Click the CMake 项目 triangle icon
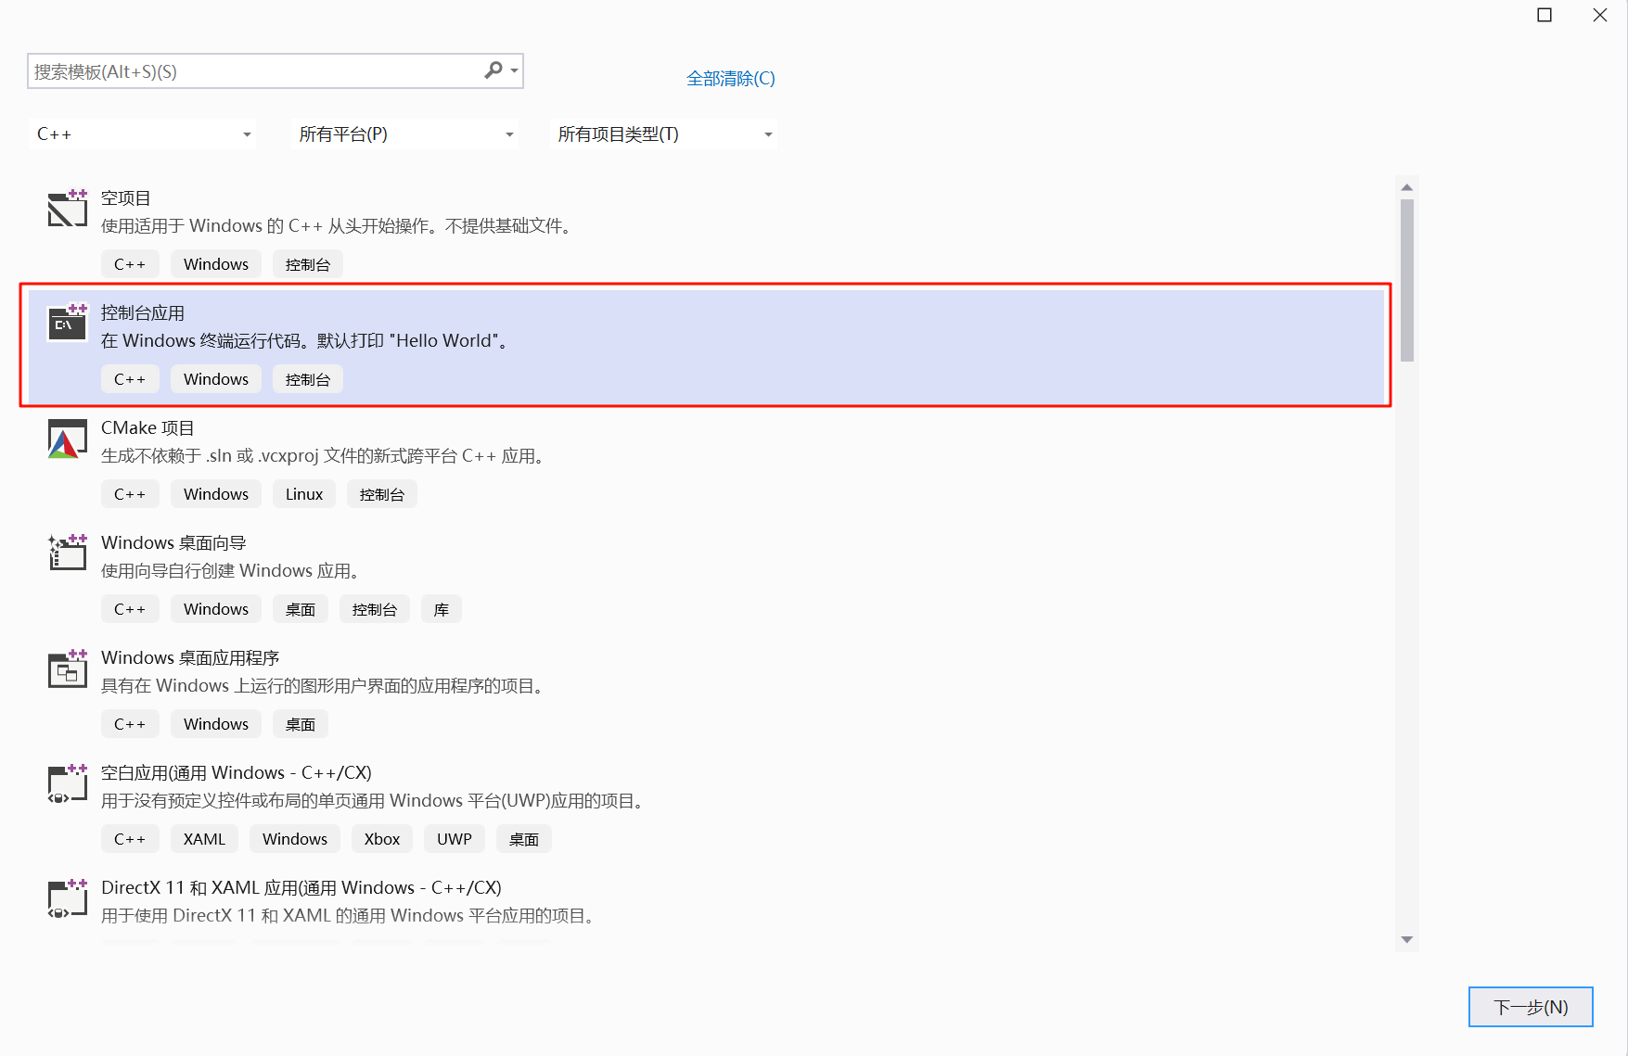 point(67,439)
